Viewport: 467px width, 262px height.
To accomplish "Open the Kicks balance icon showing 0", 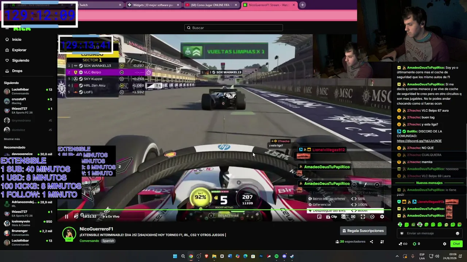I will pyautogui.click(x=416, y=244).
